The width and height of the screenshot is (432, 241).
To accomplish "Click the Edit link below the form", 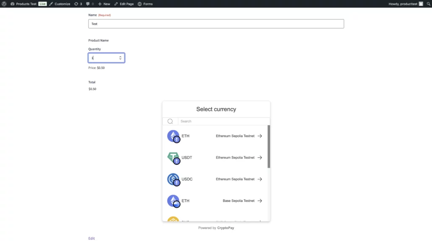I will pyautogui.click(x=92, y=238).
